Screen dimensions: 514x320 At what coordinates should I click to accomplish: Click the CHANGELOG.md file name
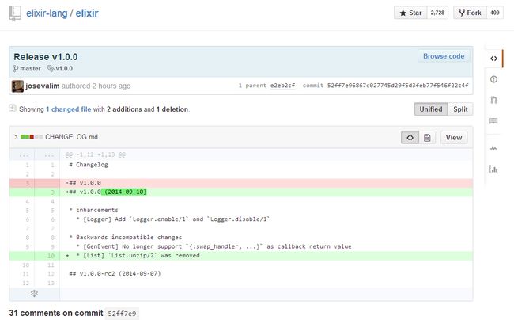[x=71, y=137]
